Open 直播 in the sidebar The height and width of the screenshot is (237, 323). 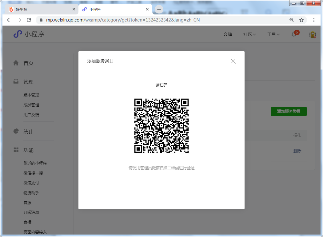tap(27, 222)
